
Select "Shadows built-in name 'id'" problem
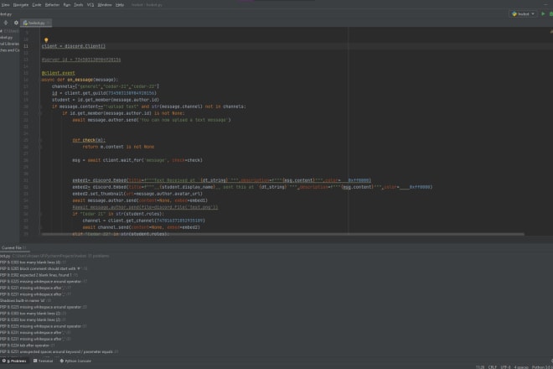pyautogui.click(x=25, y=300)
